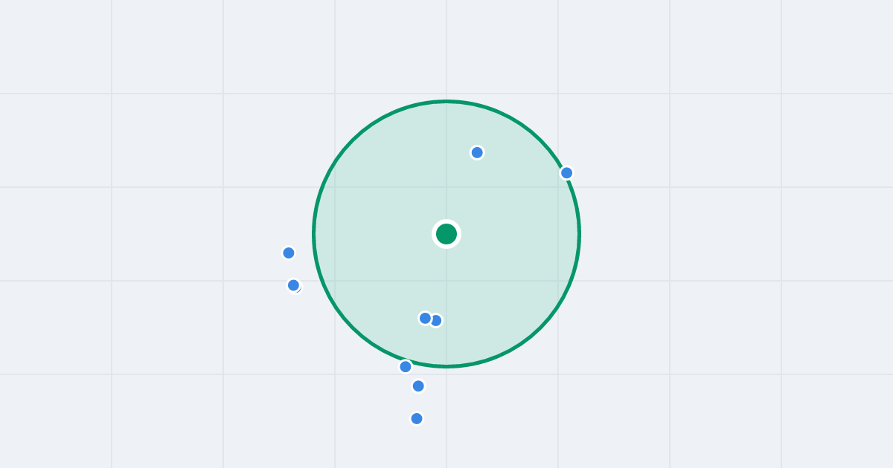893x468 pixels.
Task: Click the front blue point of the pair inside the circle
Action: [x=425, y=318]
